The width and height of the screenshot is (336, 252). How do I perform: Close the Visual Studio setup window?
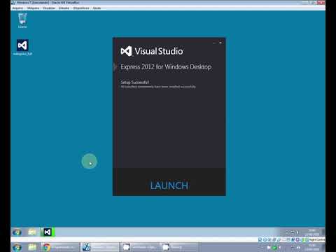tap(220, 43)
